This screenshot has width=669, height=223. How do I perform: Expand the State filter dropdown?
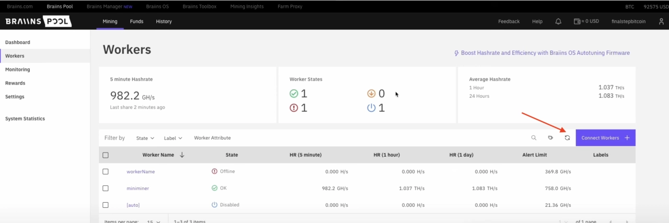point(145,138)
